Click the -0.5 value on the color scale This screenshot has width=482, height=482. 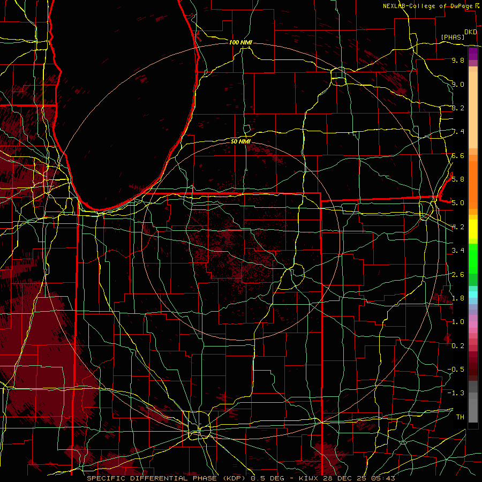click(456, 369)
